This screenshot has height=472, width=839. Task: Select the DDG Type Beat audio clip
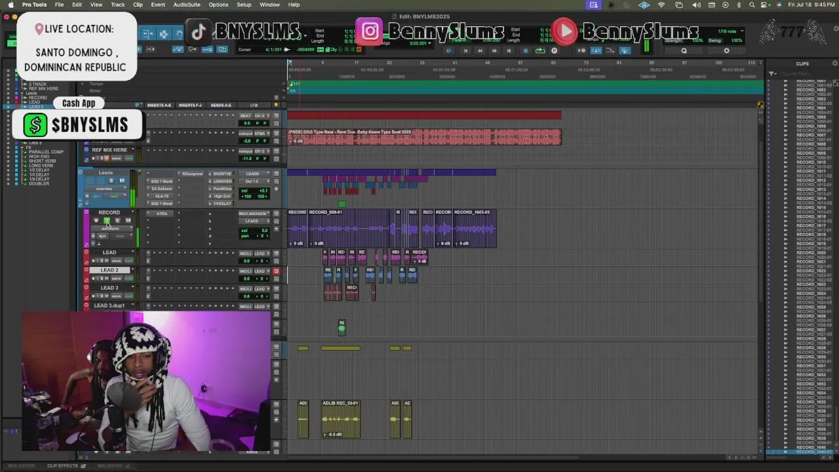tap(424, 137)
